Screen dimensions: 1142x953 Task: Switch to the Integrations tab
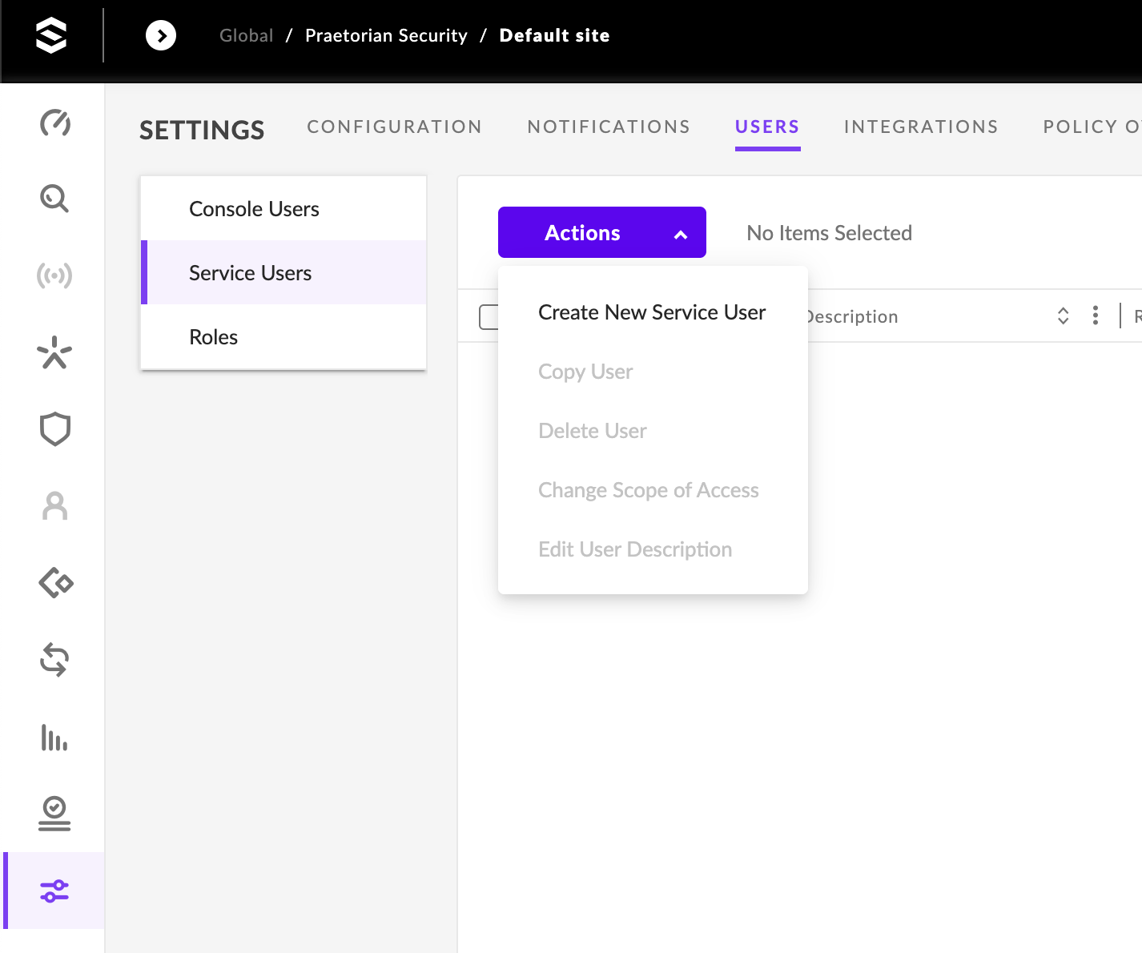921,127
